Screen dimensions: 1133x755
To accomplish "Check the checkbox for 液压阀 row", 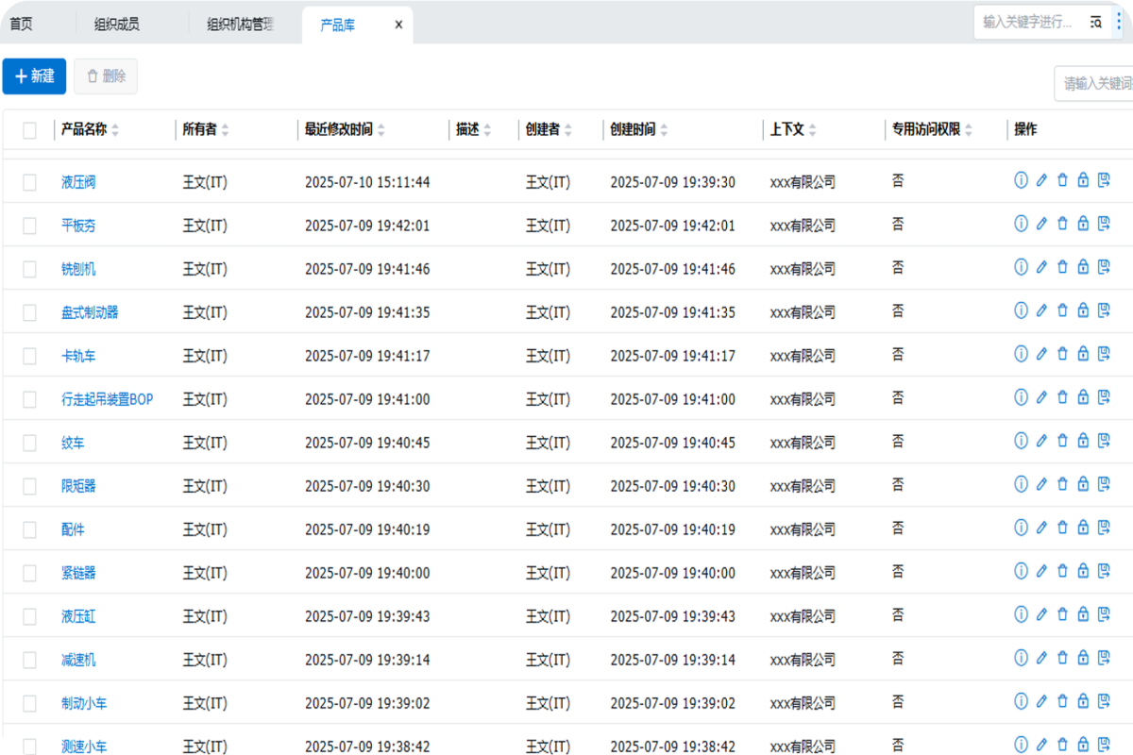I will 30,182.
